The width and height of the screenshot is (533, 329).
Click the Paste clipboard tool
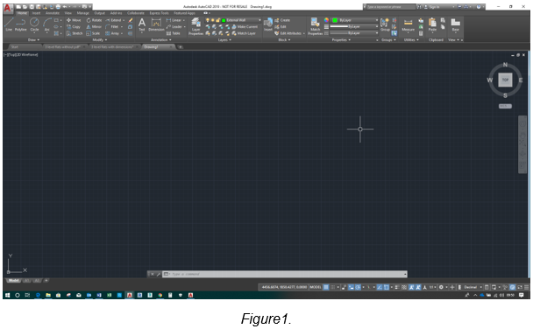pos(432,24)
